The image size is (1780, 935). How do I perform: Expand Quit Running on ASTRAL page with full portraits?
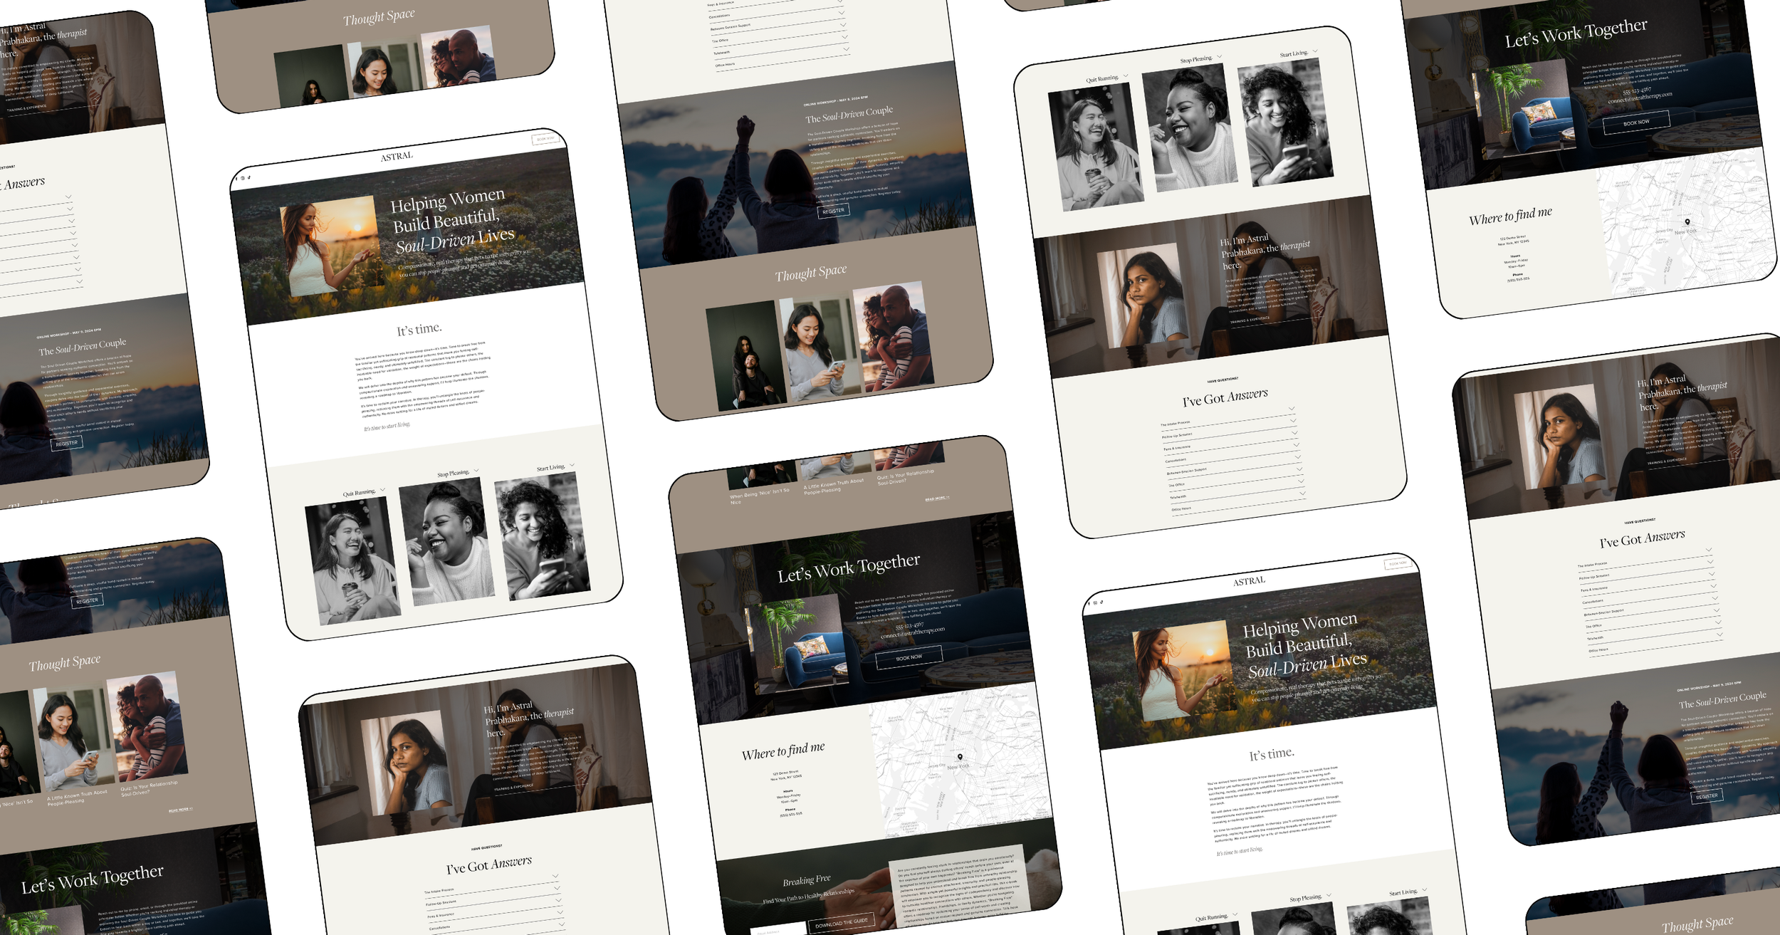pos(363,491)
